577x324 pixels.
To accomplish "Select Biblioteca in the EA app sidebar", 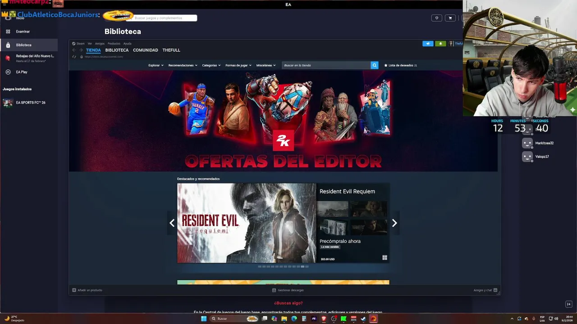I will (x=29, y=45).
